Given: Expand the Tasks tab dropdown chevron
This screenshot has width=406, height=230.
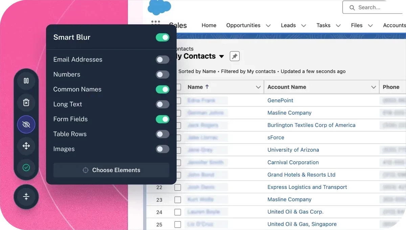Looking at the screenshot, I should pyautogui.click(x=338, y=25).
